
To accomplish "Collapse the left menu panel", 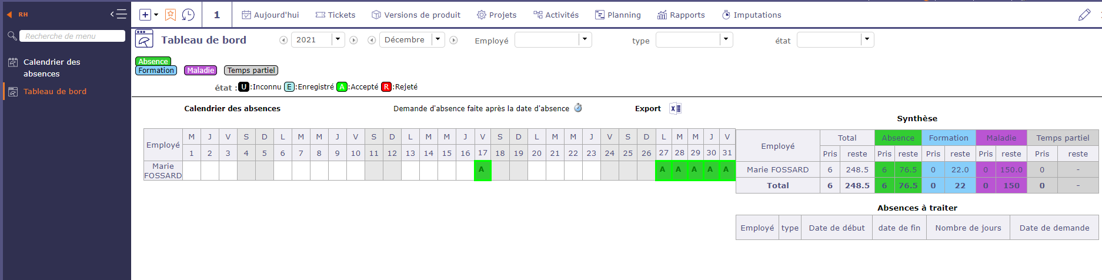I will (x=118, y=14).
